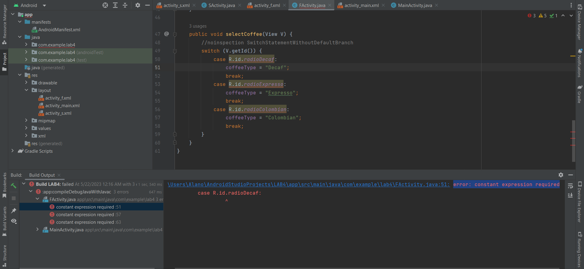The height and width of the screenshot is (269, 584).
Task: Toggle soft-wrap in build output
Action: (570, 186)
